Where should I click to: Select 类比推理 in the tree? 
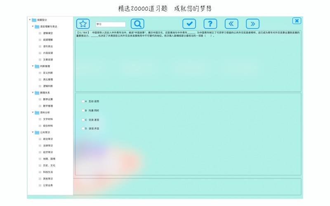tap(48, 80)
